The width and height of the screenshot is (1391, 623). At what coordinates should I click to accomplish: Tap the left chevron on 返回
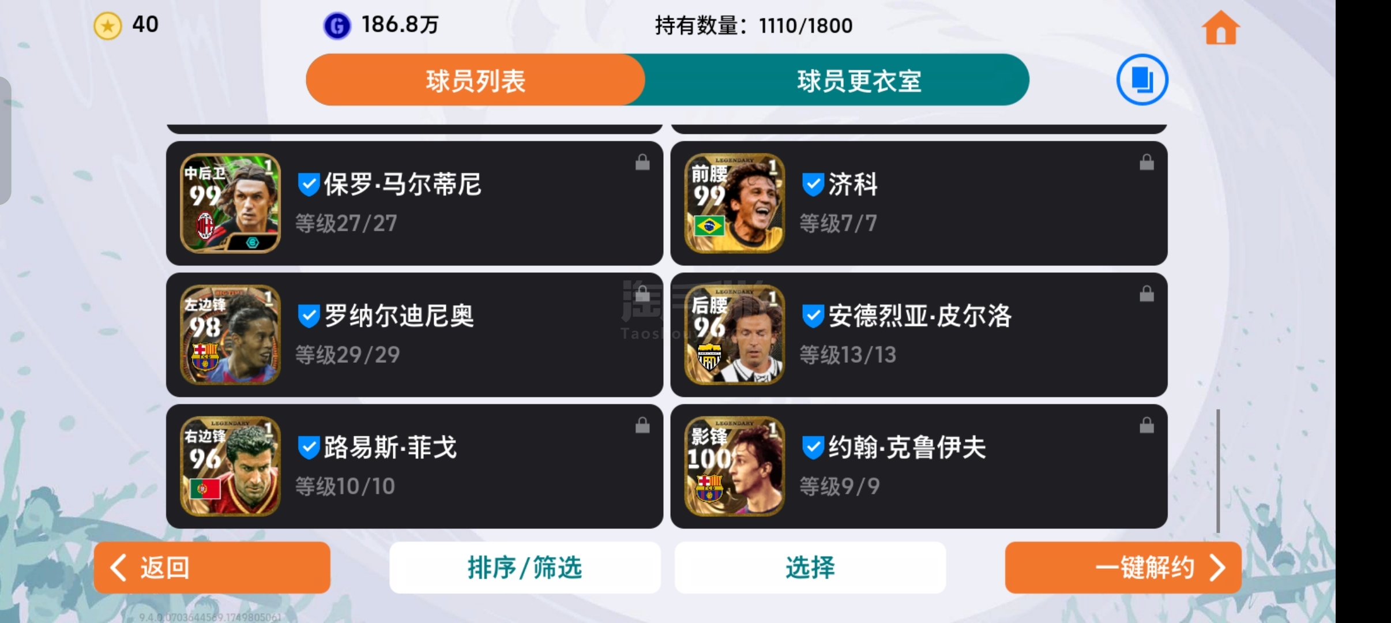pyautogui.click(x=118, y=568)
